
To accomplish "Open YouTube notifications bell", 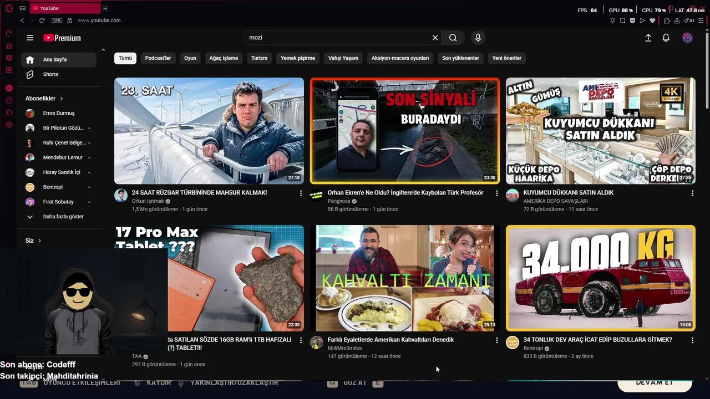I will tap(666, 38).
